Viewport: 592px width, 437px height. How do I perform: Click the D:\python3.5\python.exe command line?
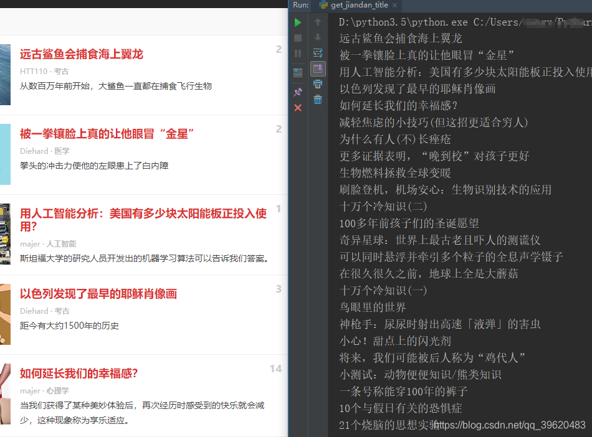pyautogui.click(x=465, y=22)
